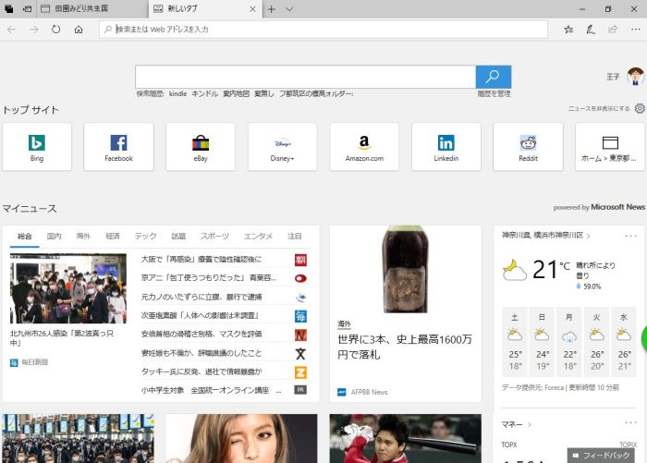Click the address bar input field
Image resolution: width=647 pixels, height=463 pixels.
pyautogui.click(x=323, y=30)
